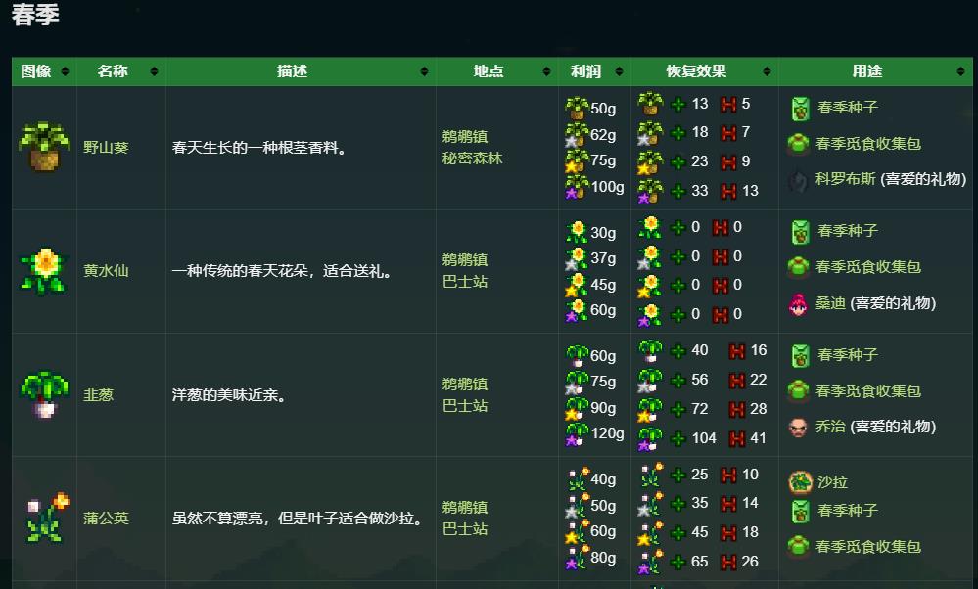Open the 桑迪 link

(x=831, y=303)
